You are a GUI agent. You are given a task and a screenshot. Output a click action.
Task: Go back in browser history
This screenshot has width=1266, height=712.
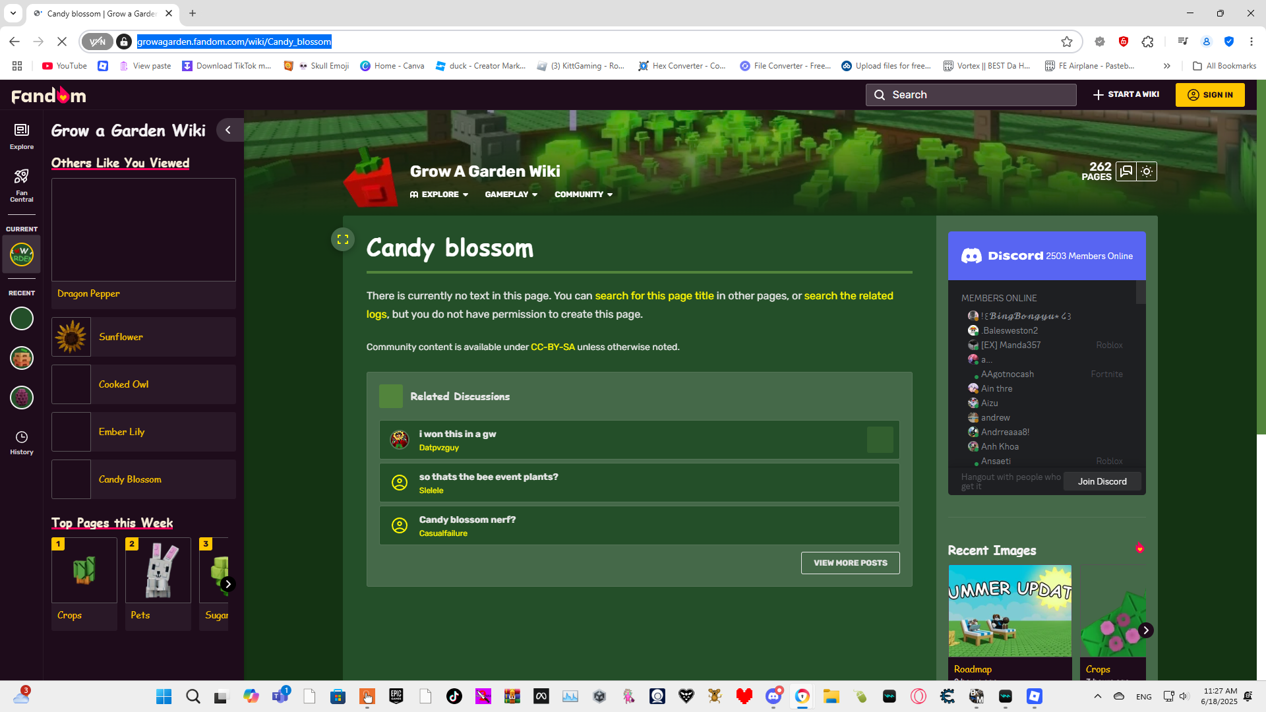[15, 42]
